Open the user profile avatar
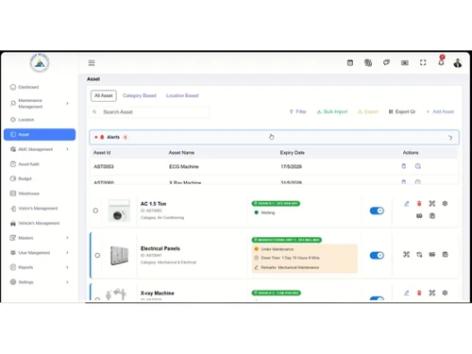472x354 pixels. pos(458,63)
